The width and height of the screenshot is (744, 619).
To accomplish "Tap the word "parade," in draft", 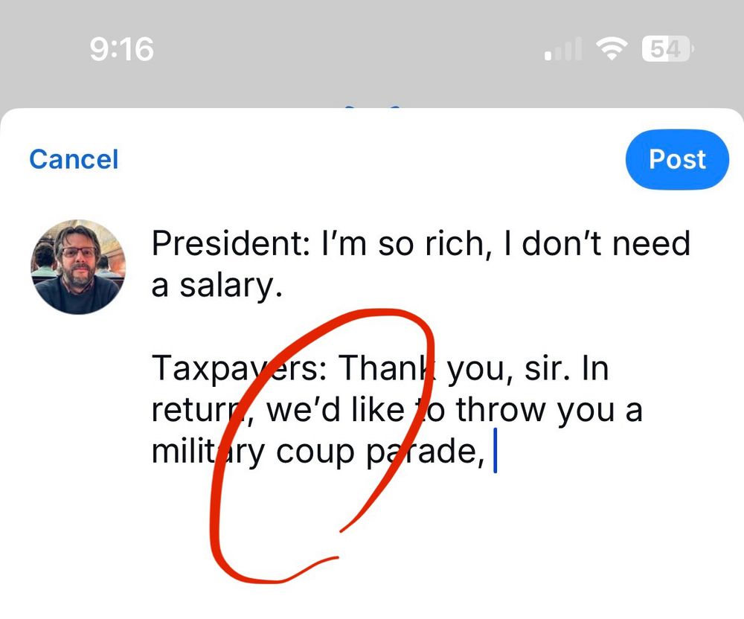I will point(426,452).
